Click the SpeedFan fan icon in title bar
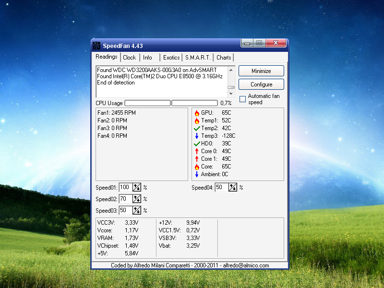Image resolution: width=384 pixels, height=288 pixels. point(96,46)
